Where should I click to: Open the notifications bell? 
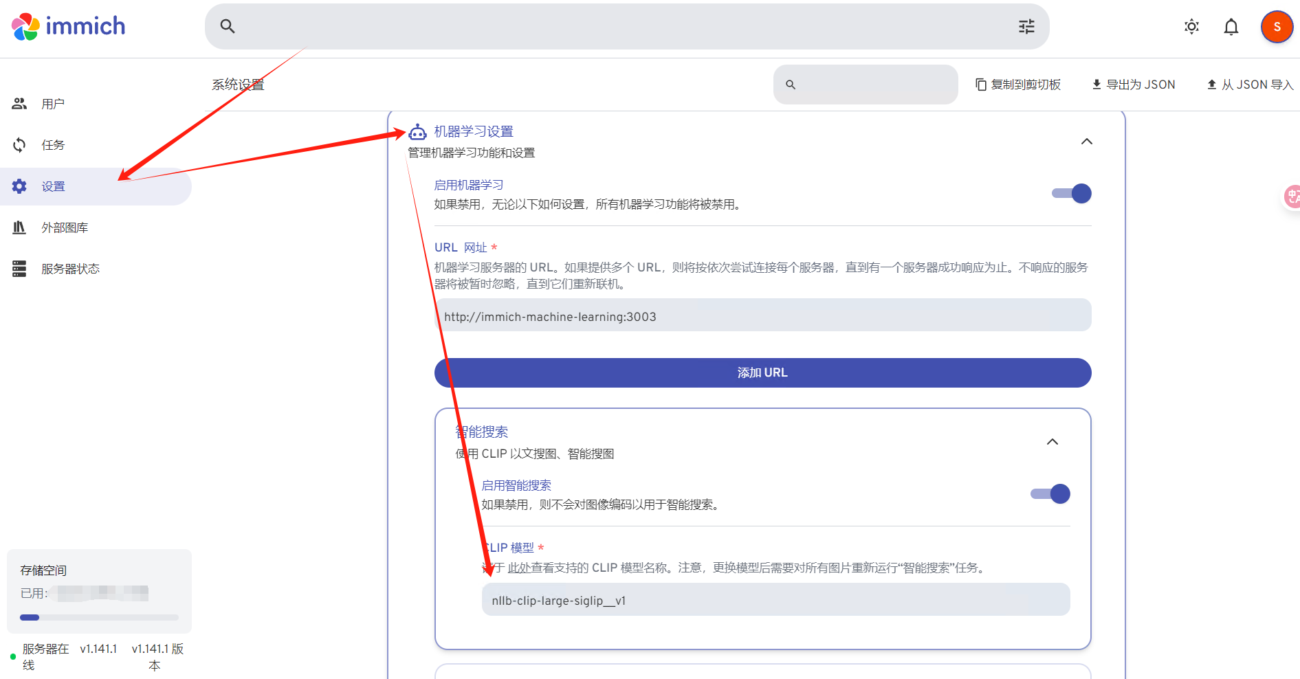click(1231, 27)
